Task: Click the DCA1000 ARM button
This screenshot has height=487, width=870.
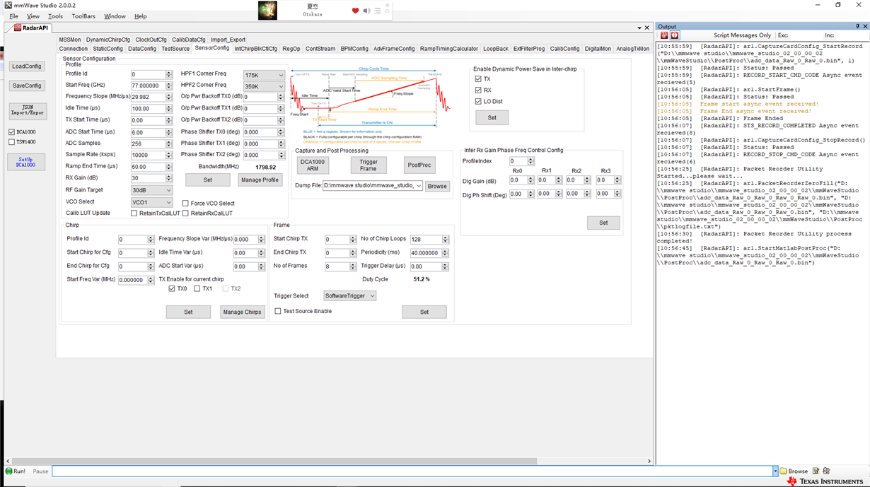Action: point(313,165)
